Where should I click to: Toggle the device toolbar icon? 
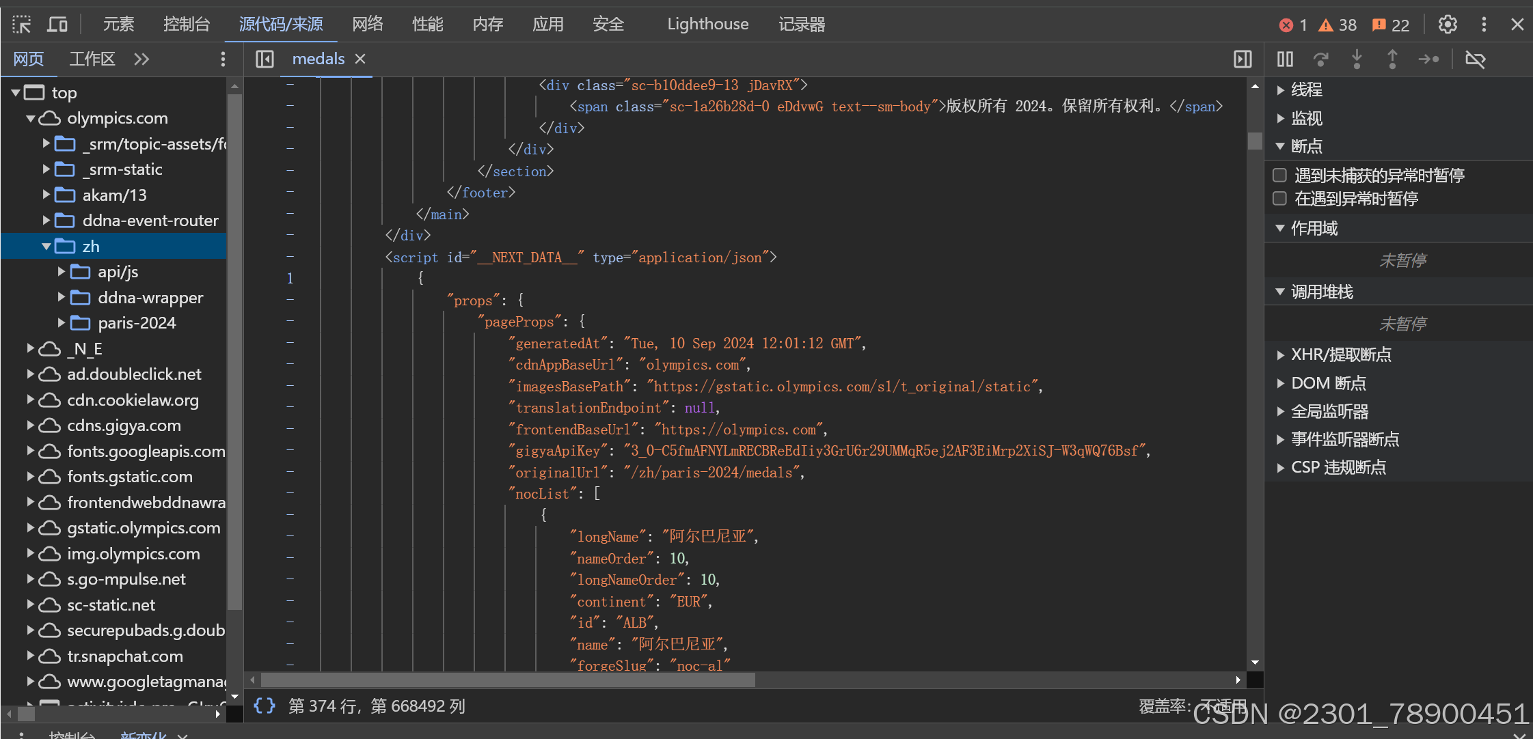tap(57, 25)
